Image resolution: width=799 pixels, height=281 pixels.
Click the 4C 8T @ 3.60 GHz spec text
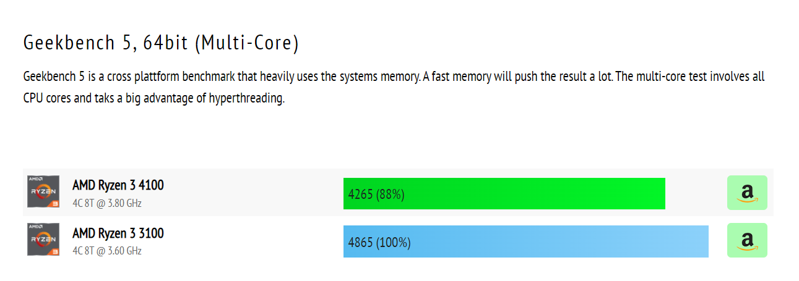[107, 251]
